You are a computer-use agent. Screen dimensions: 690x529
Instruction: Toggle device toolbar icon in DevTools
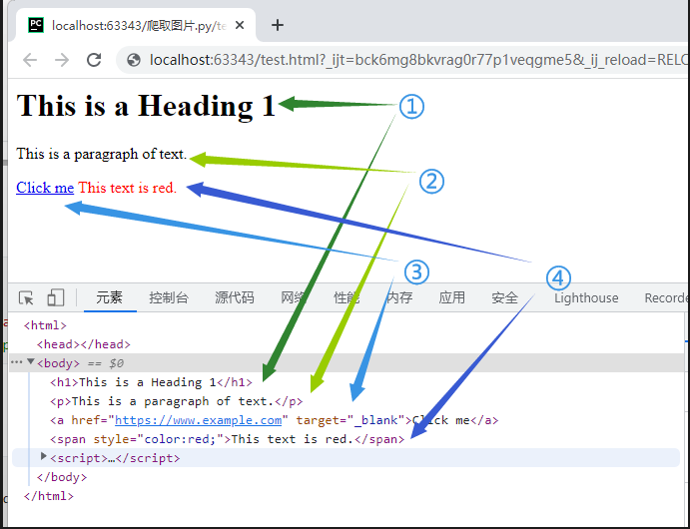tap(56, 297)
